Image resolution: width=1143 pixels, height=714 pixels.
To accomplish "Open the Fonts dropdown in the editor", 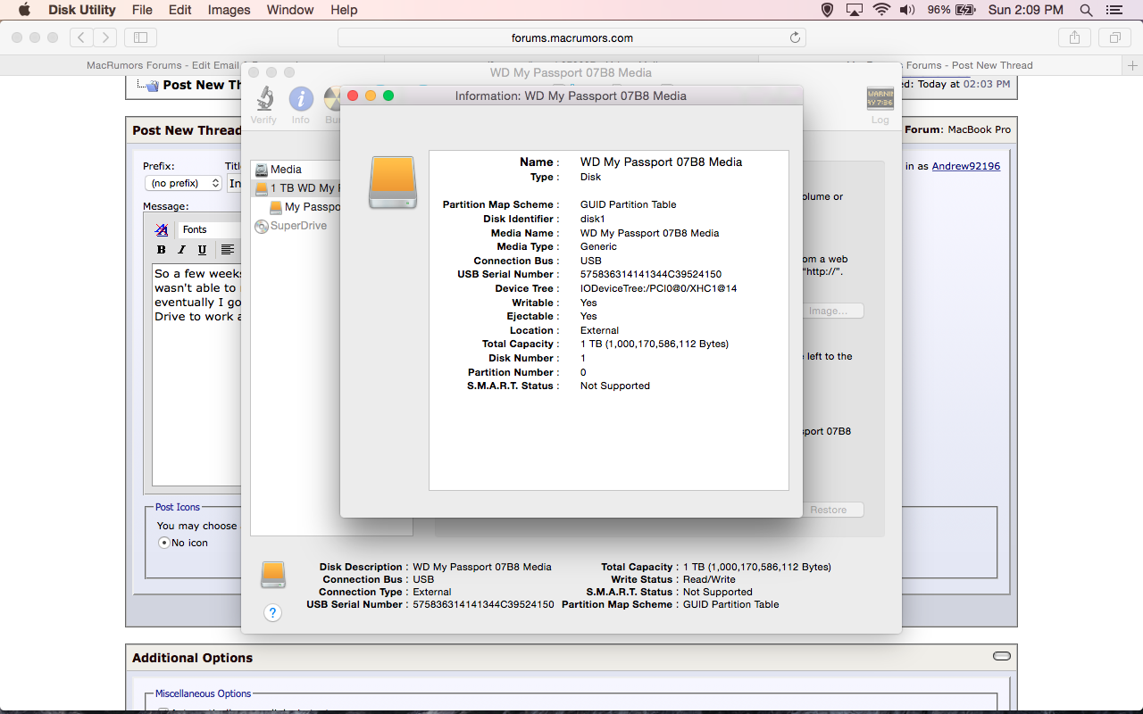I will 210,229.
